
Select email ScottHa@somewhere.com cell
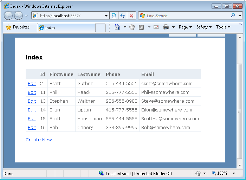pyautogui.click(x=170, y=118)
